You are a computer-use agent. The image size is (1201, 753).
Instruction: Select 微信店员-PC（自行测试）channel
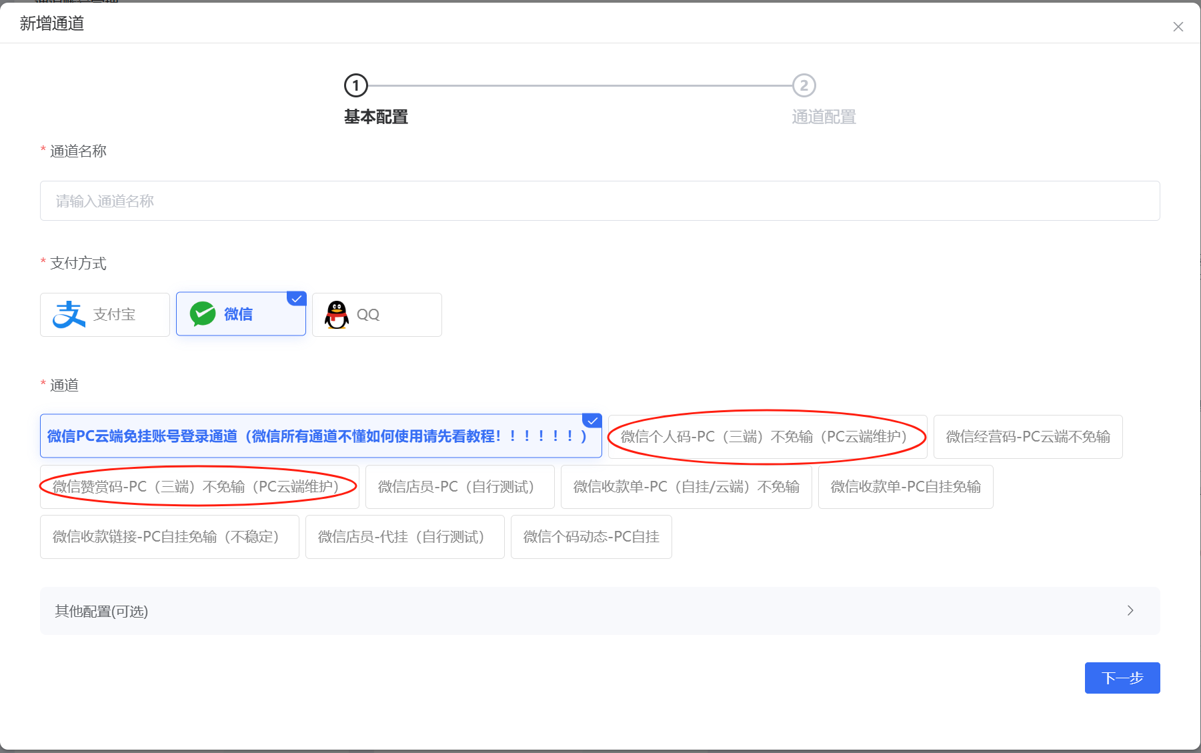tap(459, 487)
